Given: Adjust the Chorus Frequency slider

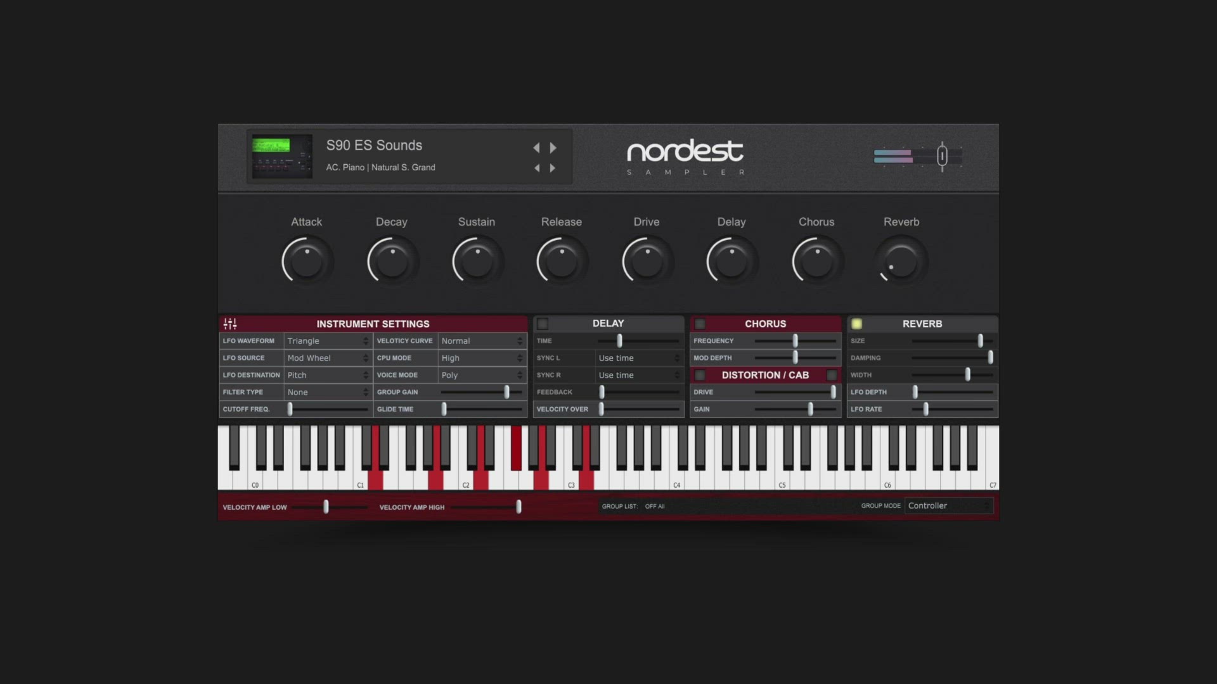Looking at the screenshot, I should coord(795,341).
